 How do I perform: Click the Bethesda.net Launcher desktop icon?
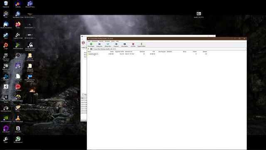click(6, 66)
